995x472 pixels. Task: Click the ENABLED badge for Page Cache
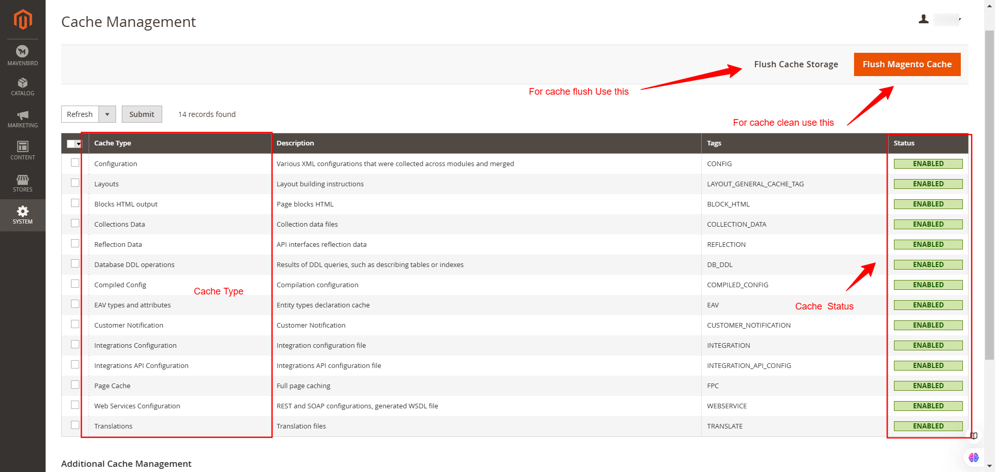click(x=928, y=386)
